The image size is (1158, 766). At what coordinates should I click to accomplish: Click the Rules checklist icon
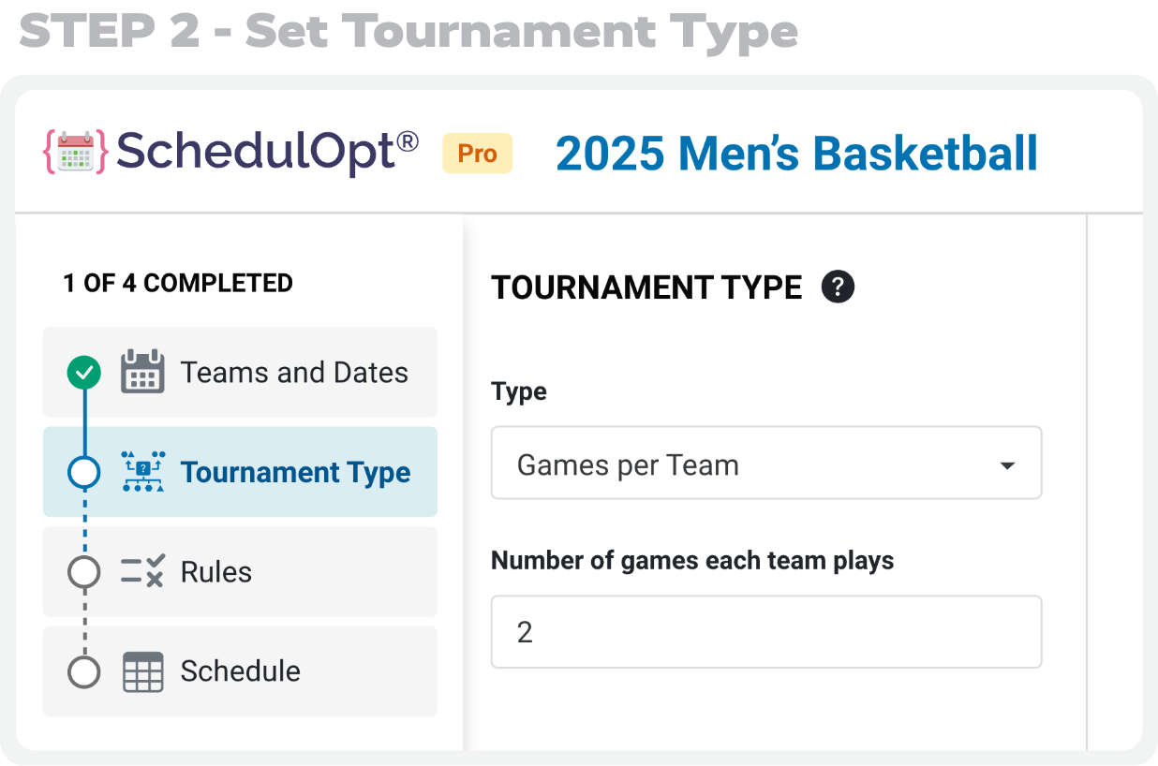tap(142, 571)
